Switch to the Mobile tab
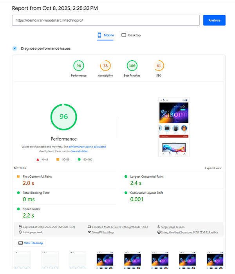 [106, 35]
